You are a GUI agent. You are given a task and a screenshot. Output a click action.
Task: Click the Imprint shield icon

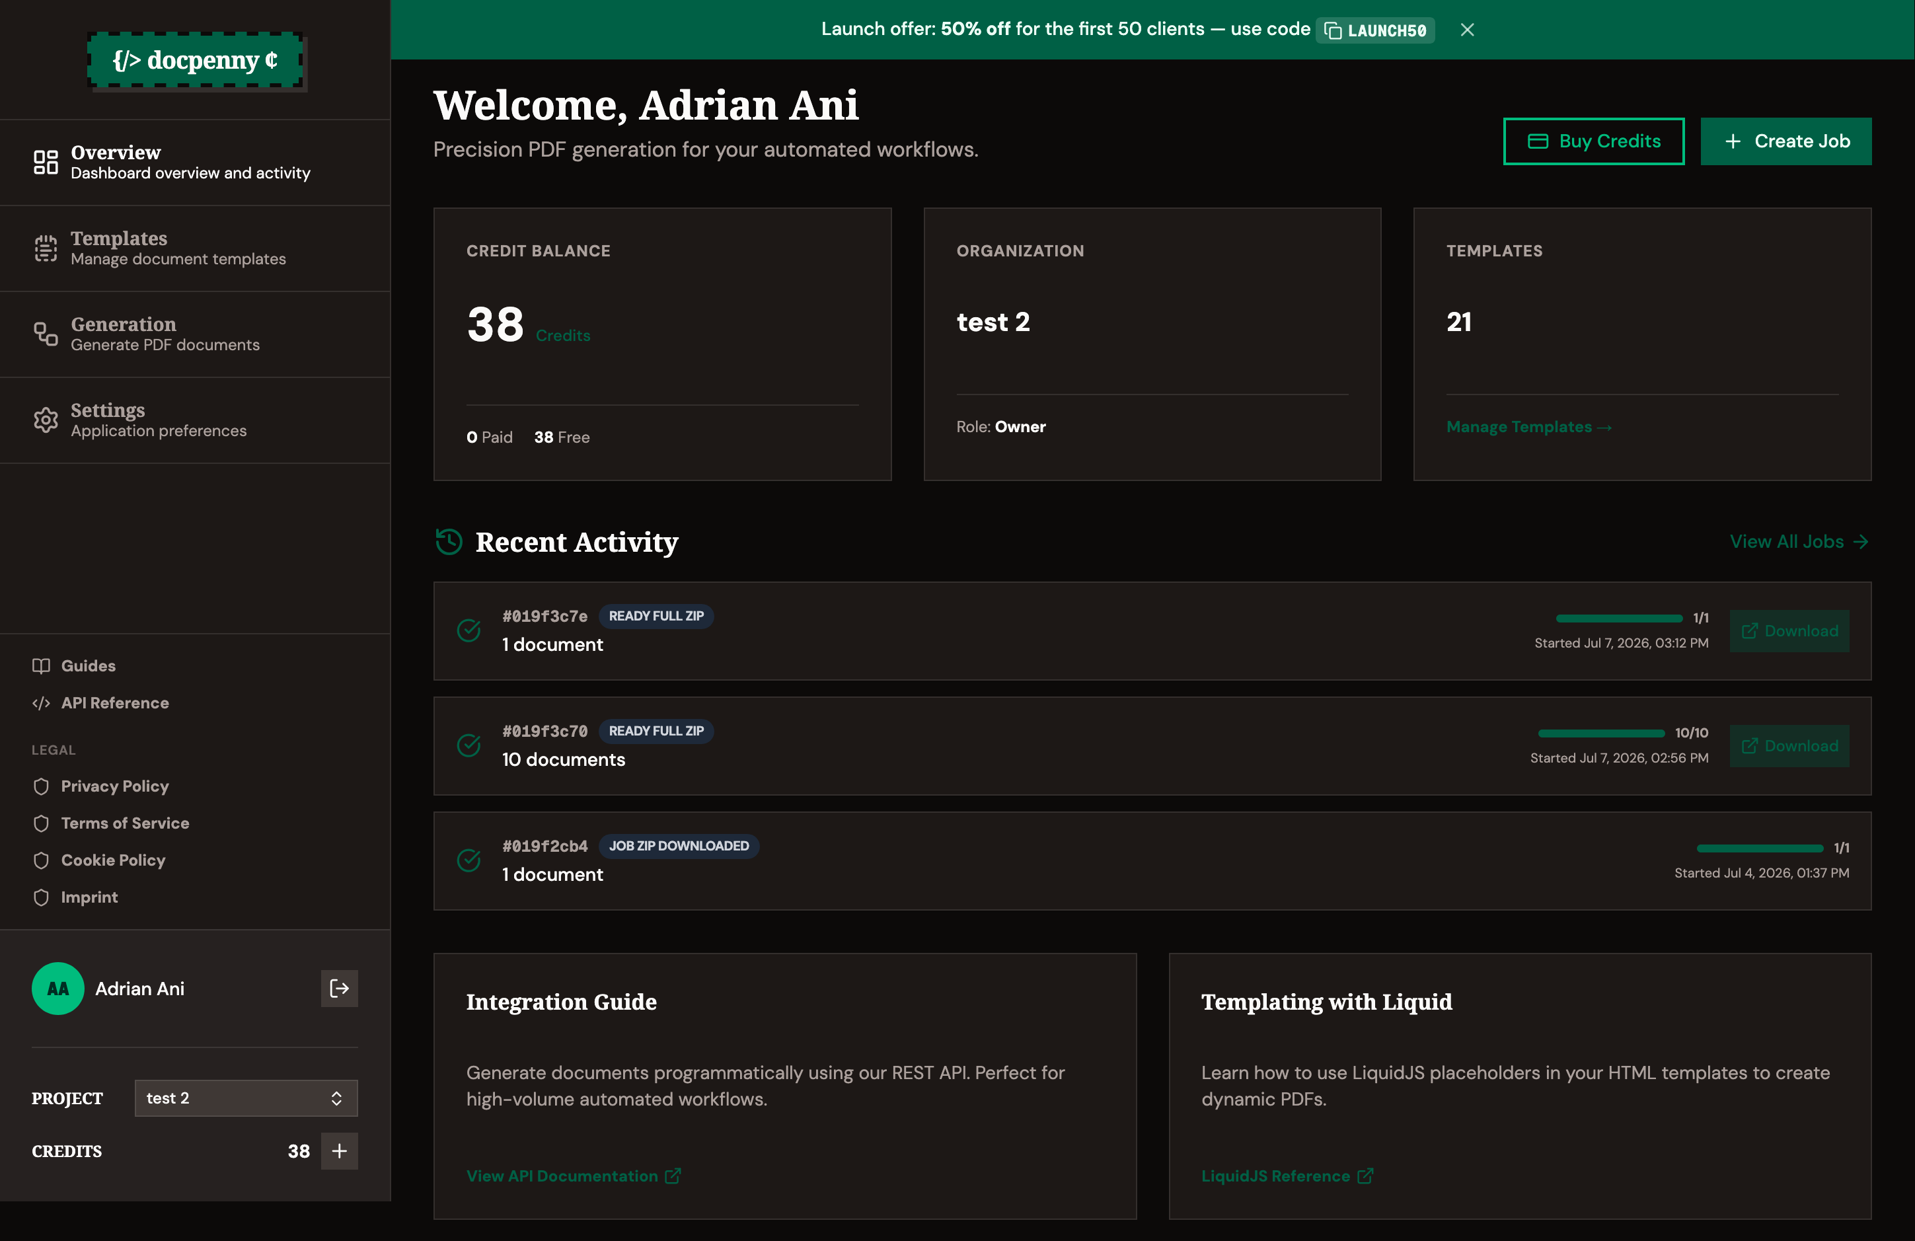(41, 897)
